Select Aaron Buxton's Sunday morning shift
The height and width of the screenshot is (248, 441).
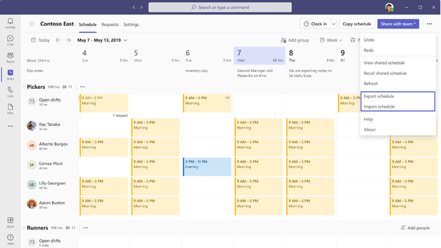click(104, 206)
